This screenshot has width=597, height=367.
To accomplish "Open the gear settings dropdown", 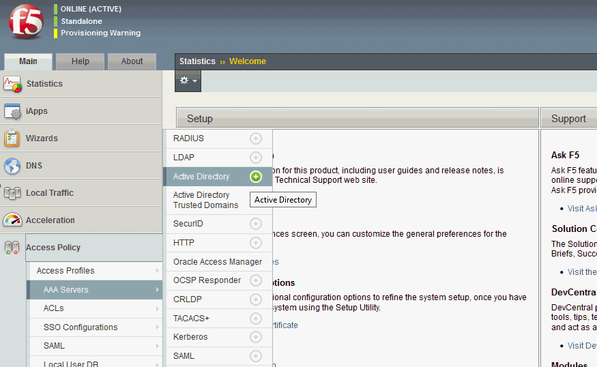I will pos(188,80).
